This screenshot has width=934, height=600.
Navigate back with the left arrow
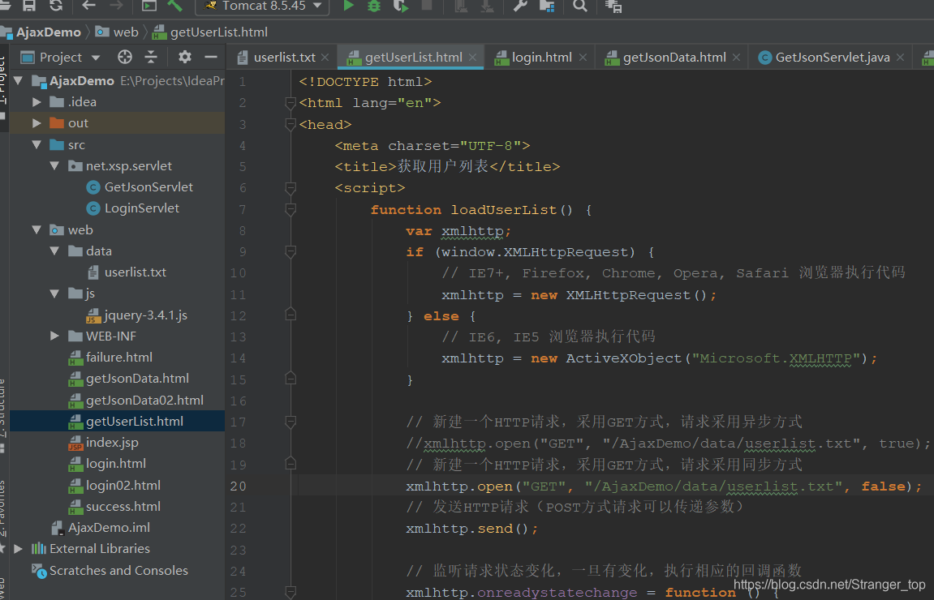click(x=88, y=6)
